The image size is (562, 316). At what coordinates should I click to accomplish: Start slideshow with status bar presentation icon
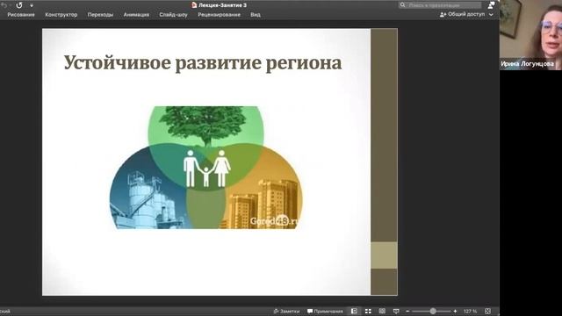click(x=396, y=312)
